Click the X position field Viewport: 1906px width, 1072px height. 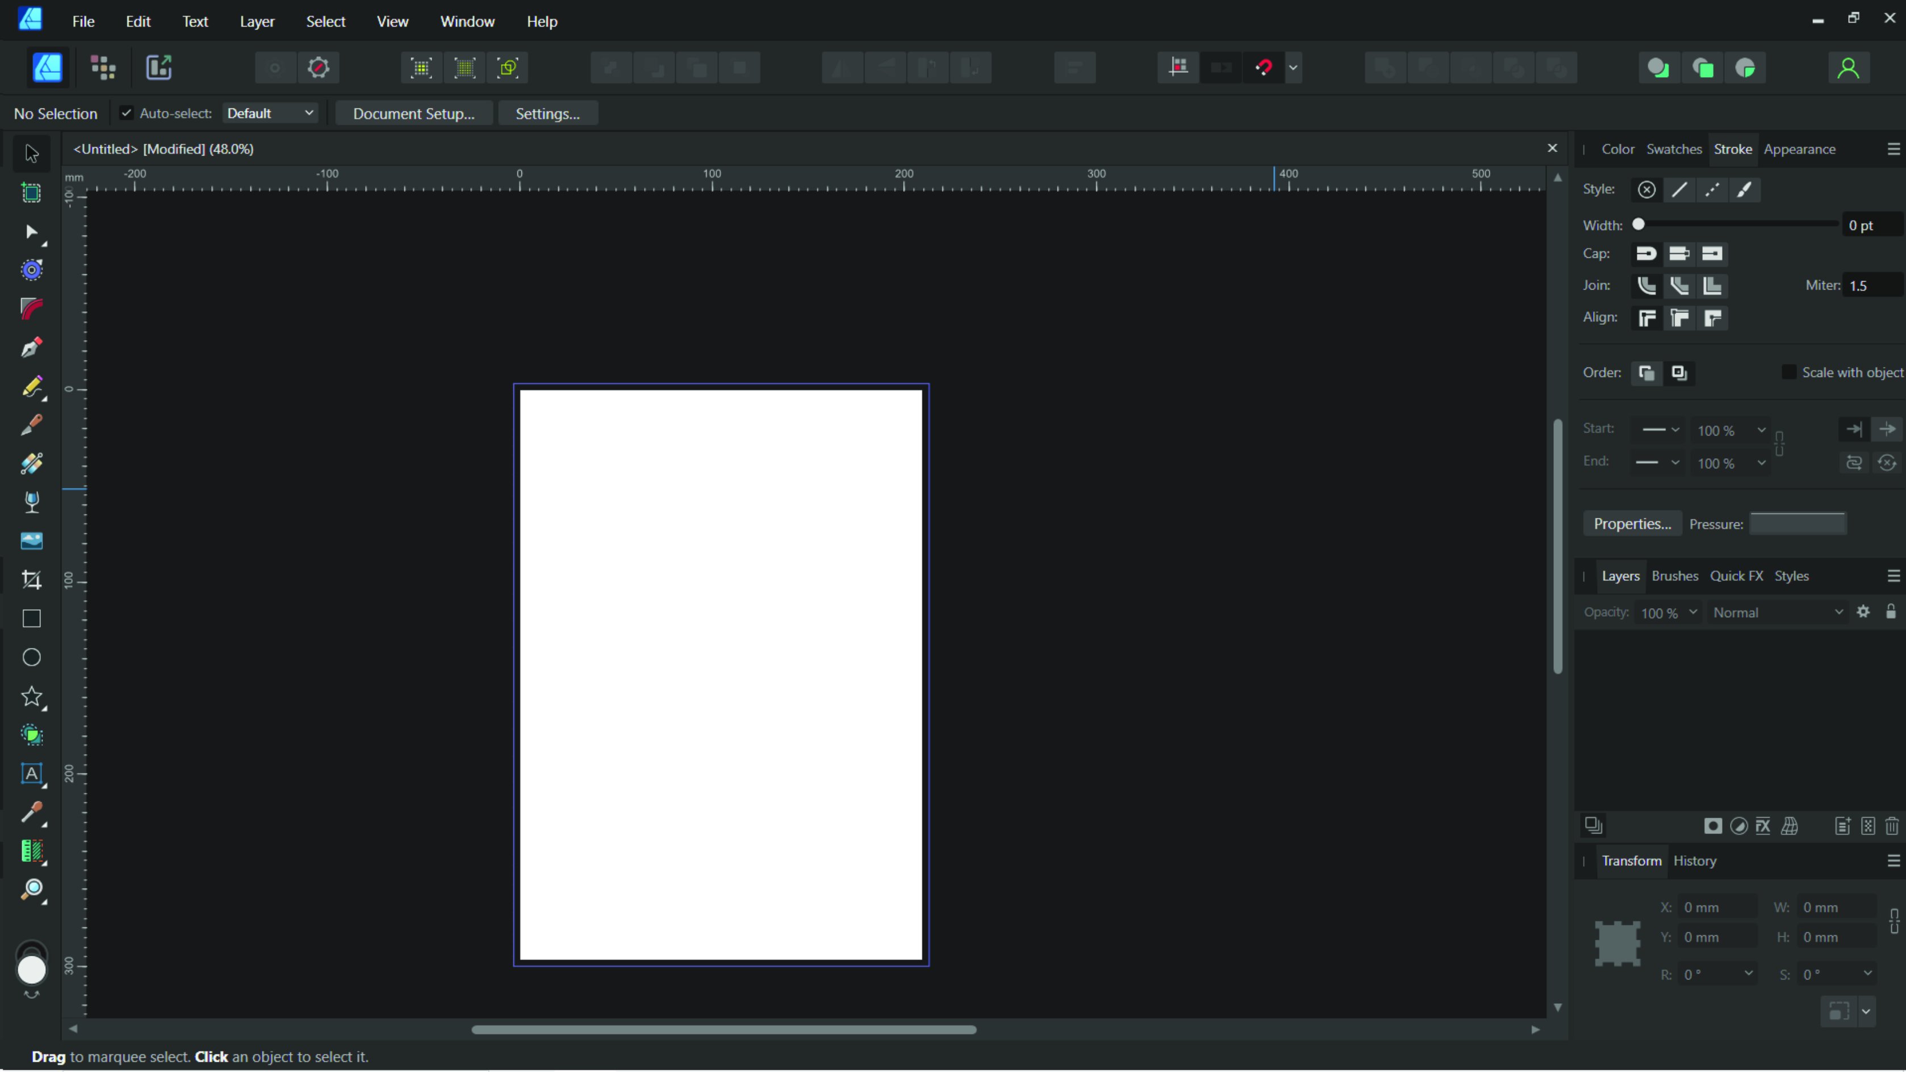pos(1717,907)
